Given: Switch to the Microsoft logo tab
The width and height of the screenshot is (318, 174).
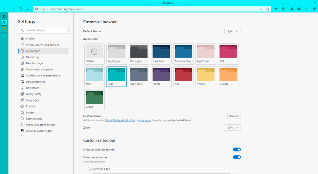Looking at the screenshot, I should coord(4,29).
